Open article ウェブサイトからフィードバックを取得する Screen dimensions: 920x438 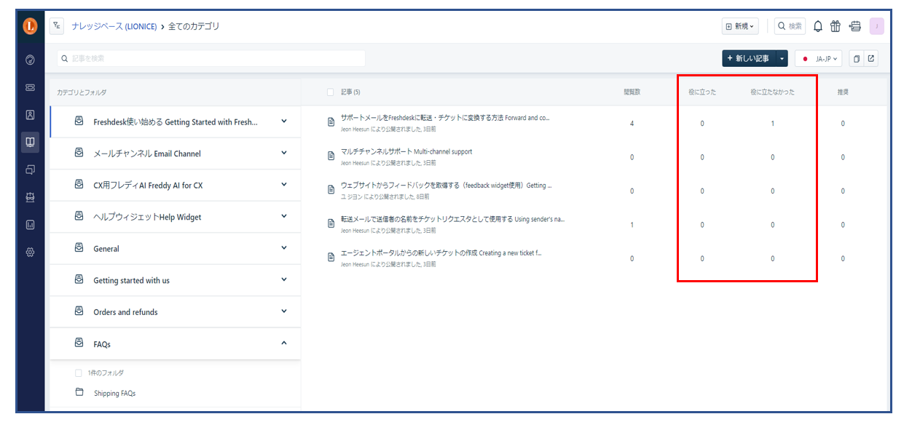[446, 186]
